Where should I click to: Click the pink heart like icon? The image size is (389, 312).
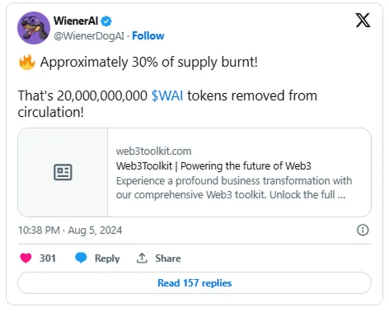(x=25, y=258)
